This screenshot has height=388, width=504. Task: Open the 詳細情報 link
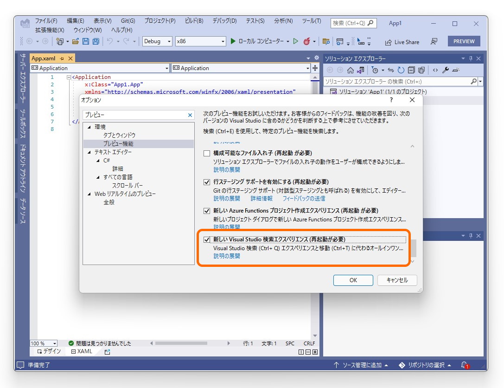[262, 199]
